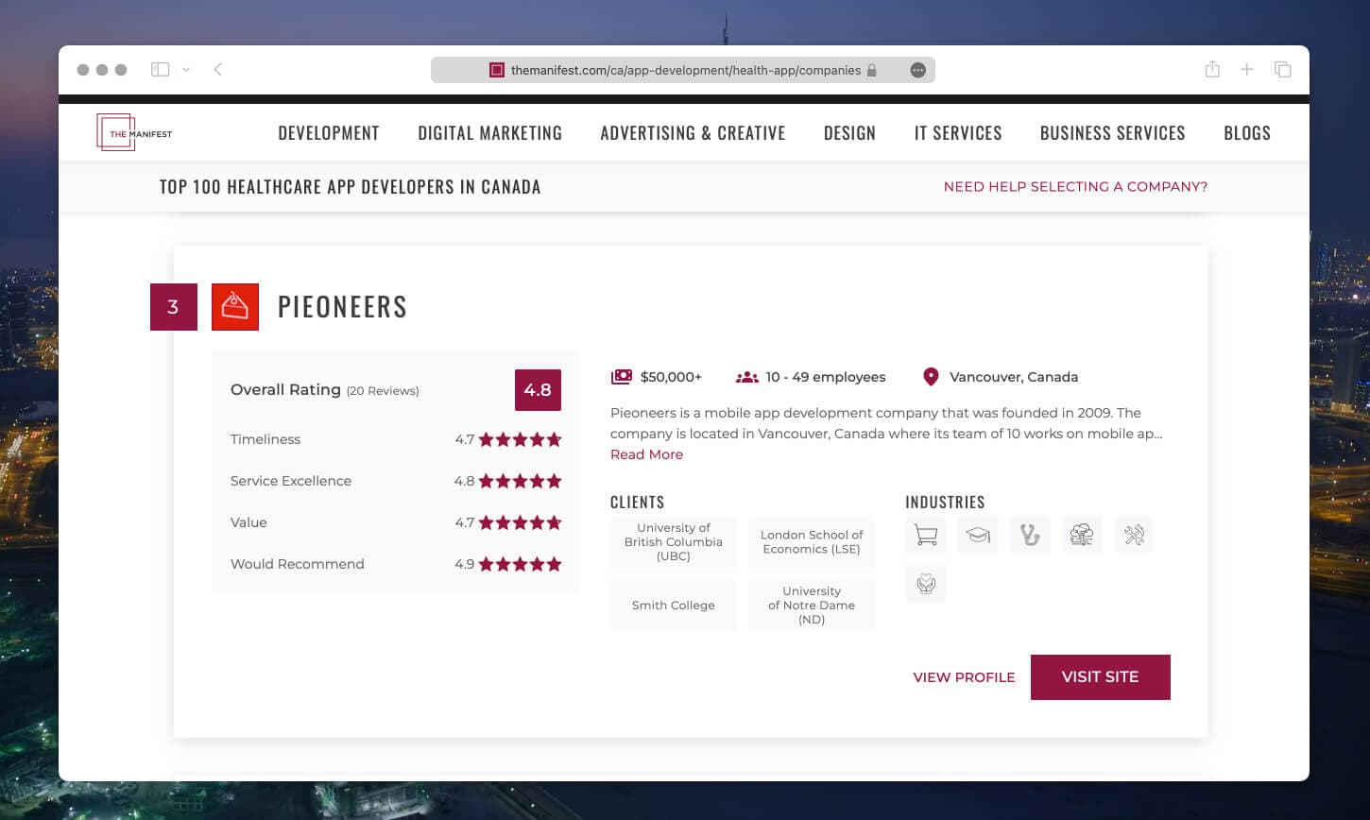Select the crossed tools manufacturing industry icon

pyautogui.click(x=1134, y=535)
